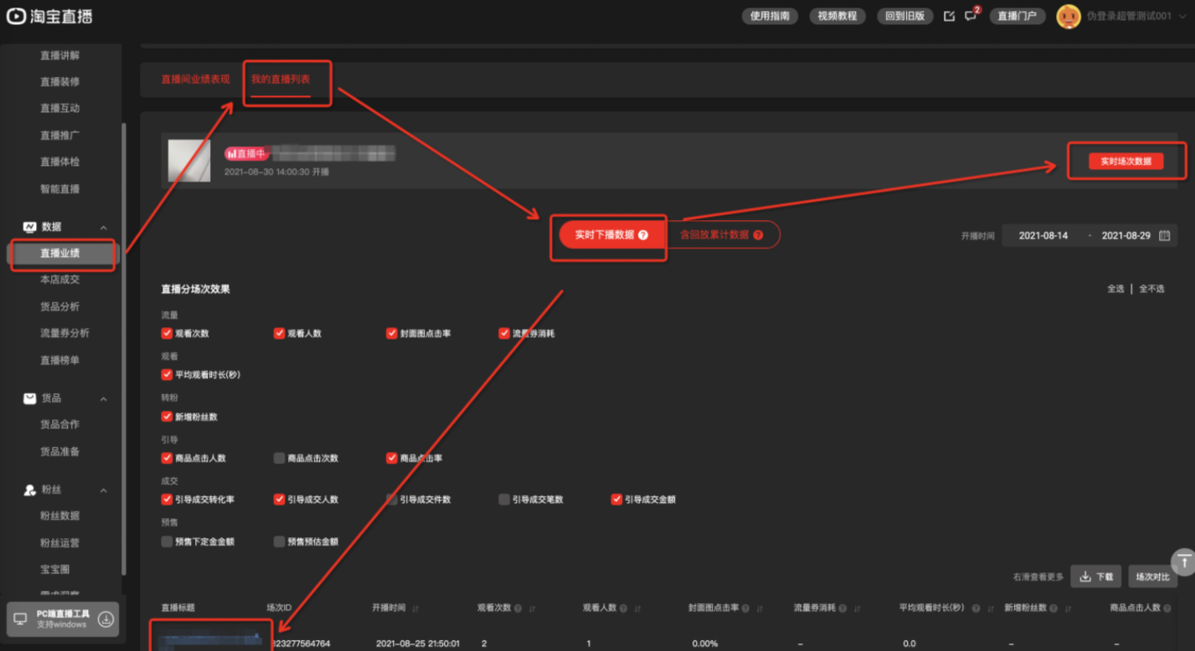Click the start date field 2021-08-14
The image size is (1195, 651).
click(1043, 236)
